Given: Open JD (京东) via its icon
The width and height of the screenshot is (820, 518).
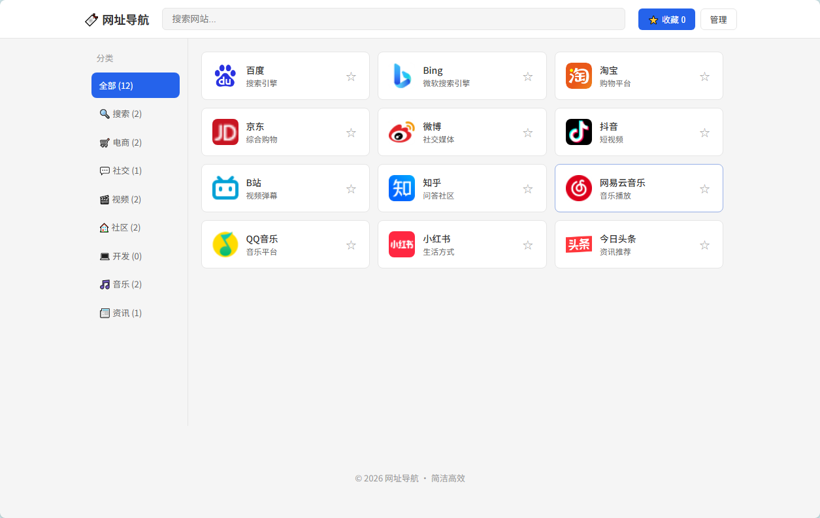Looking at the screenshot, I should pyautogui.click(x=225, y=132).
